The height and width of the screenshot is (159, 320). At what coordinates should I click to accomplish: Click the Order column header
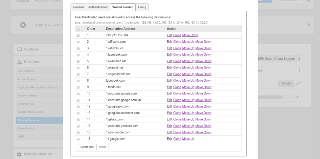(x=95, y=29)
